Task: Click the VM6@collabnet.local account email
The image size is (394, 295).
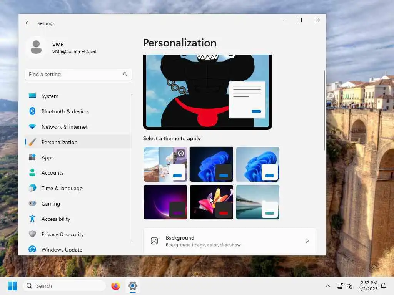Action: tap(74, 51)
